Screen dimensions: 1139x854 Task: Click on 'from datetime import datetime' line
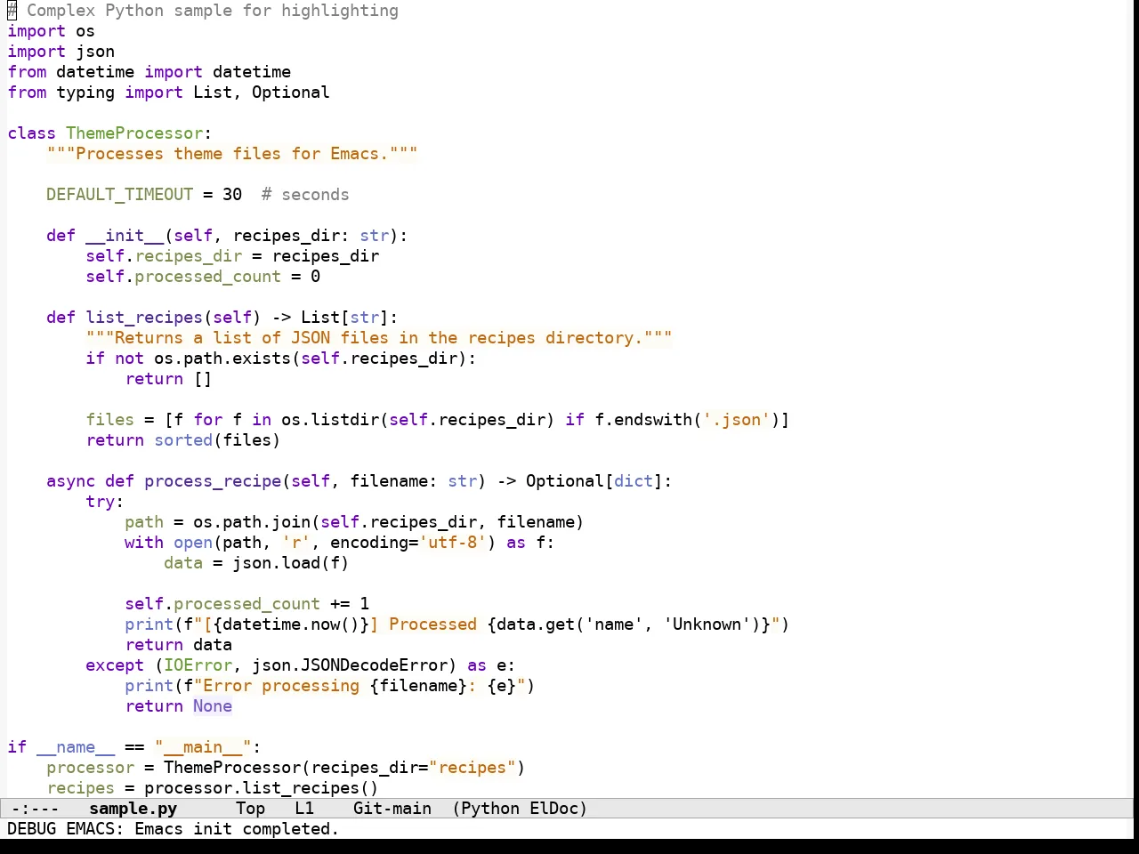149,72
